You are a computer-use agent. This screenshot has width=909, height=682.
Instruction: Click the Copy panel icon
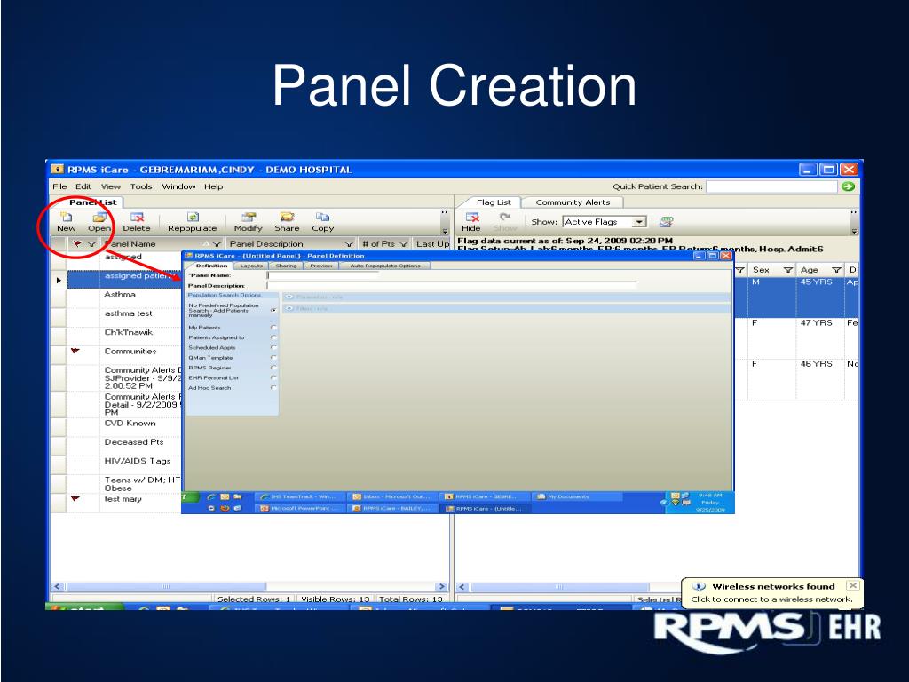[323, 217]
